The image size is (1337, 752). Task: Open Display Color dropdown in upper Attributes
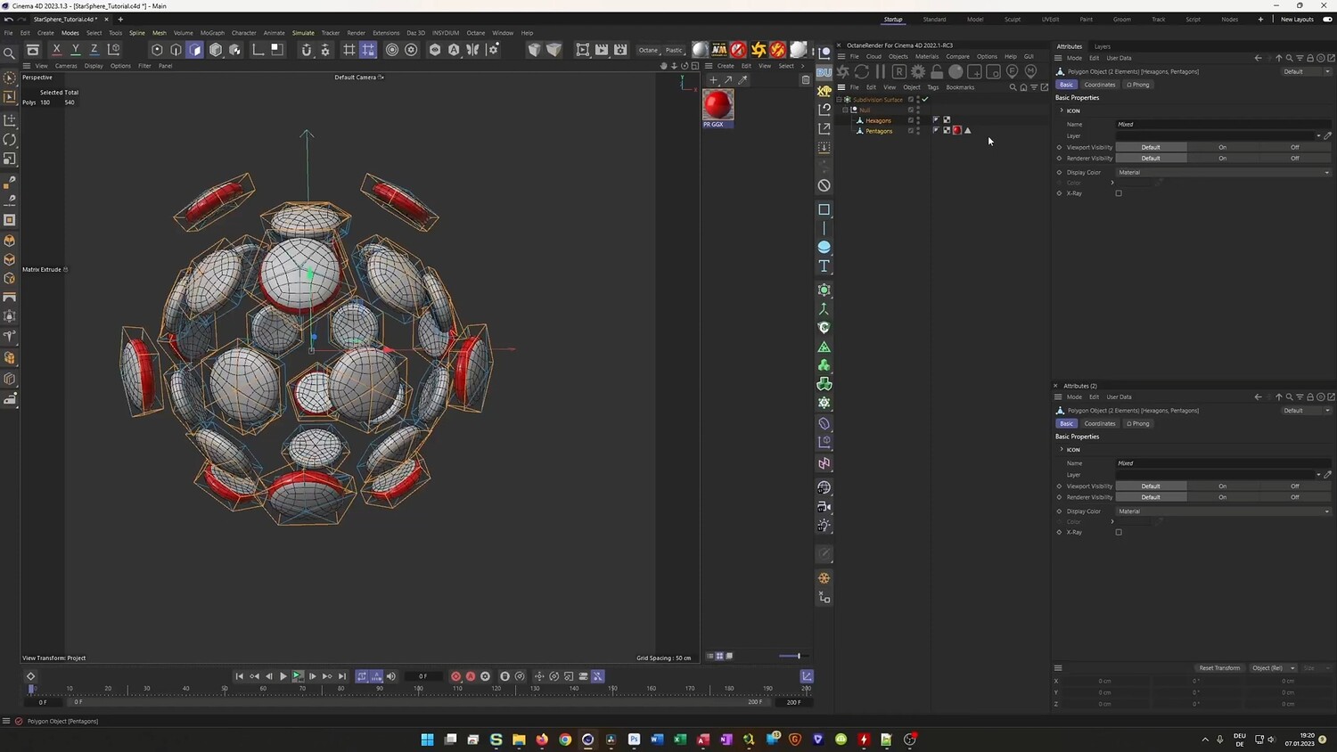click(1223, 173)
